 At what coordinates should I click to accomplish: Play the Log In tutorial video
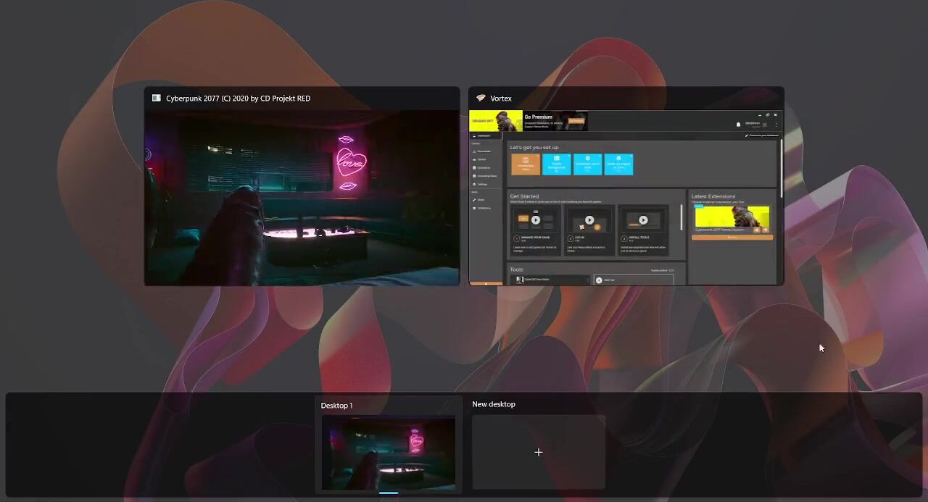pos(589,220)
